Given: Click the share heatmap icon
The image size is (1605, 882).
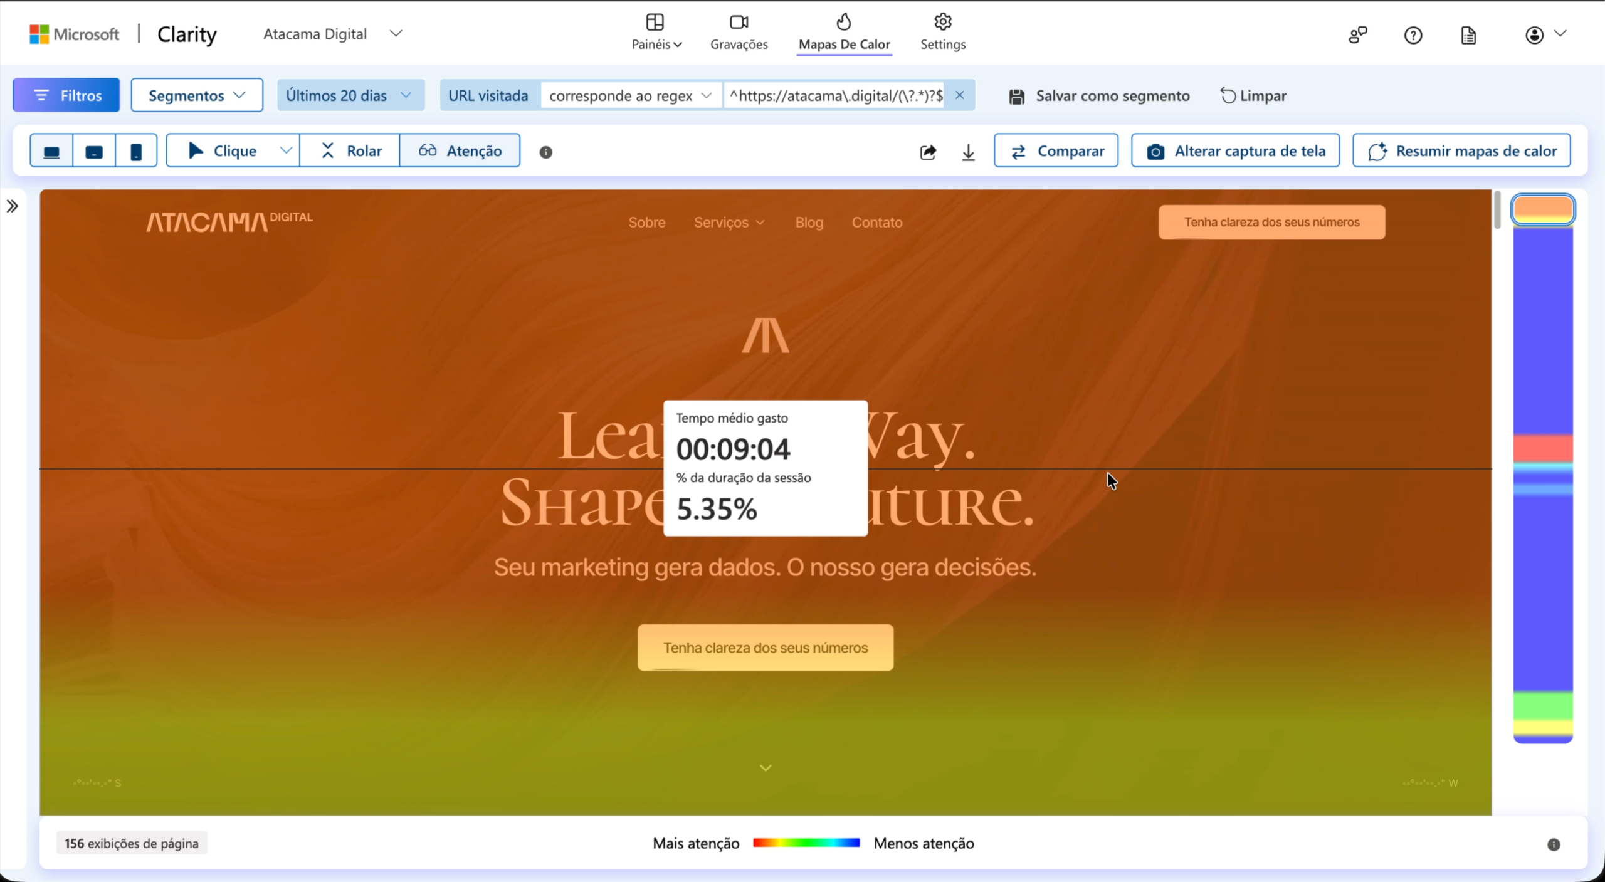Looking at the screenshot, I should coord(928,152).
